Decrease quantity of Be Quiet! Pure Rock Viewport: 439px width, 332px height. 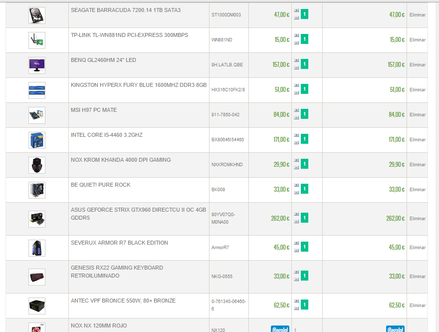coord(296,193)
